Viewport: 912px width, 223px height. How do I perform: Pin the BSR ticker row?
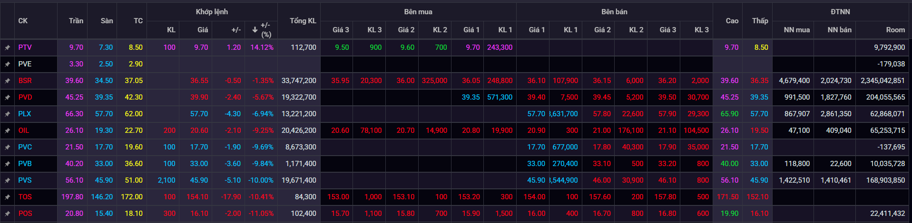(8, 81)
